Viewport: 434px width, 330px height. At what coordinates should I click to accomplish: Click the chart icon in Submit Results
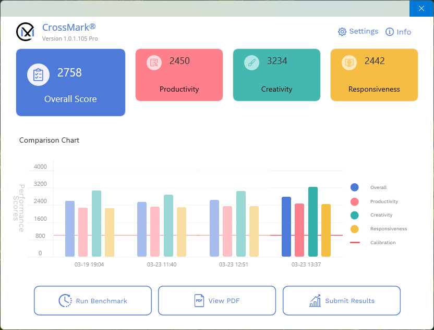click(315, 301)
